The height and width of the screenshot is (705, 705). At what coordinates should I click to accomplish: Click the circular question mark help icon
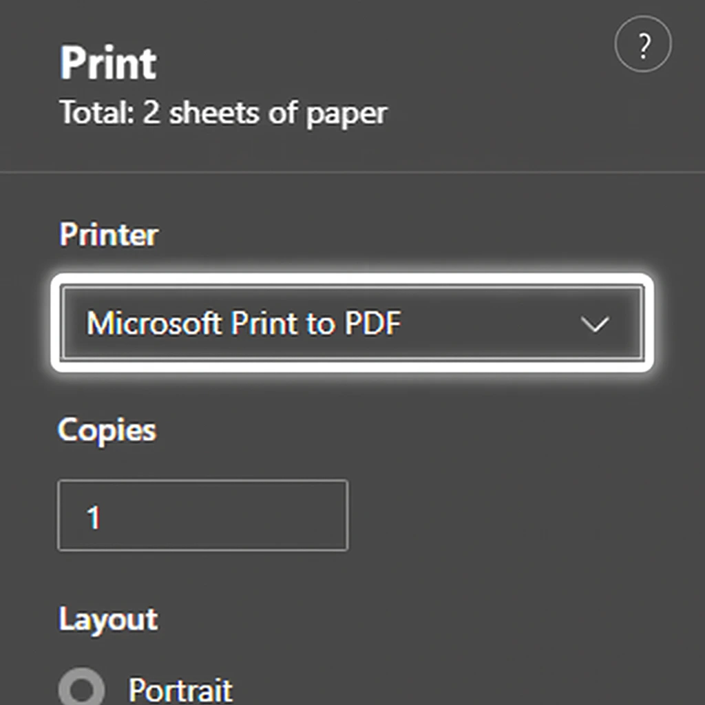(x=643, y=45)
